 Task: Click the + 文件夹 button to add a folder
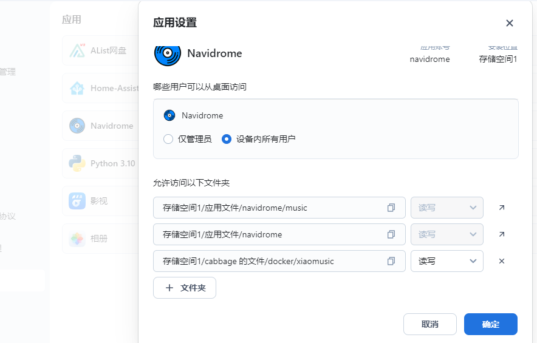[x=185, y=288]
